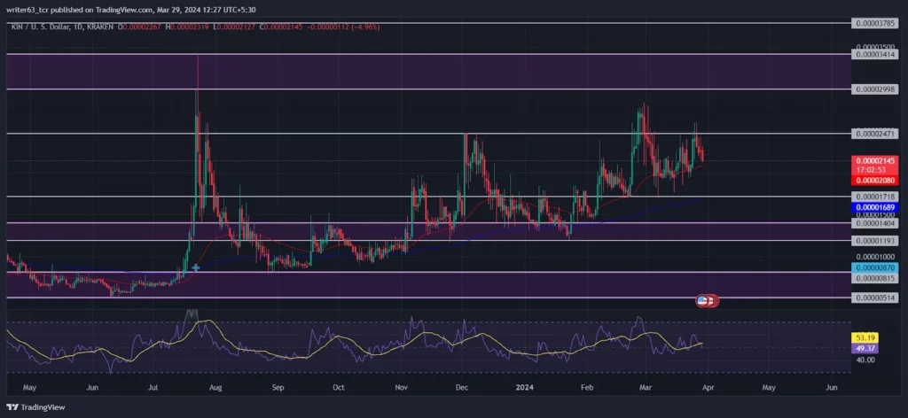Select the 0.00003414 price level label
This screenshot has height=418, width=908.
pyautogui.click(x=873, y=54)
